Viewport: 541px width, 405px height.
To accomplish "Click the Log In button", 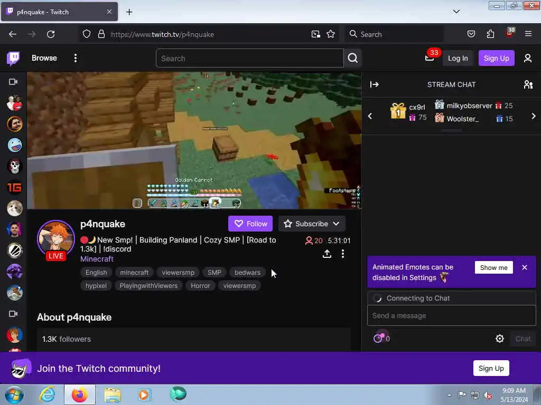I will tap(458, 58).
